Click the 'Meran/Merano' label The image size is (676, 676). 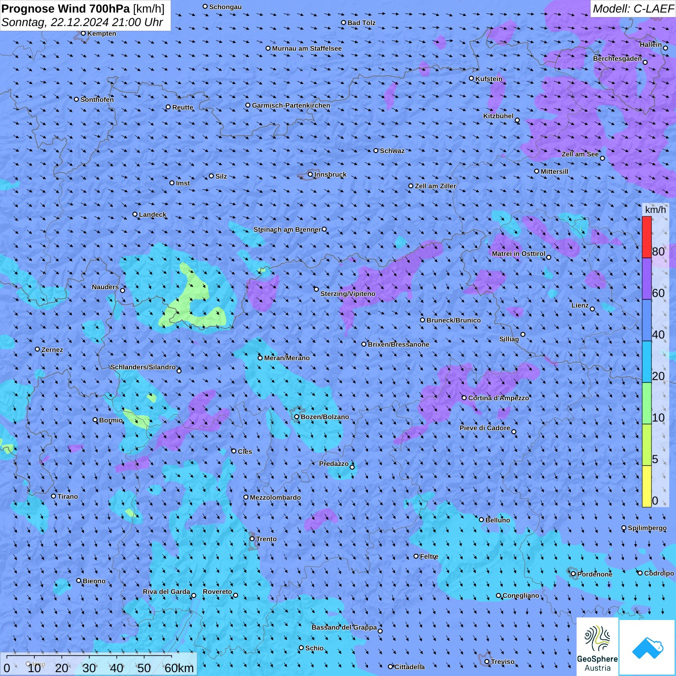[x=287, y=358]
